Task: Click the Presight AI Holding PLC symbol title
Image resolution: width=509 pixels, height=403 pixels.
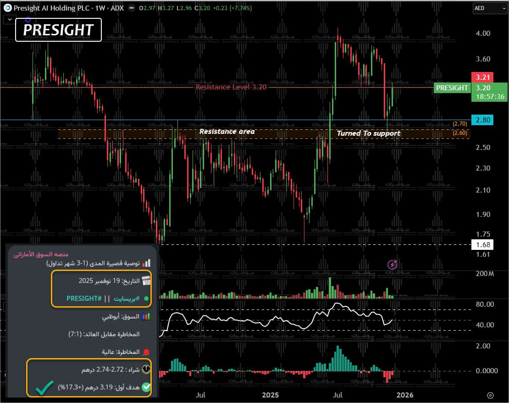Action: (69, 8)
